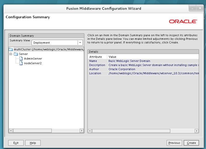Viewport: 206px width, 149px height.
Task: Click Create to build the domain
Action: pos(191,143)
